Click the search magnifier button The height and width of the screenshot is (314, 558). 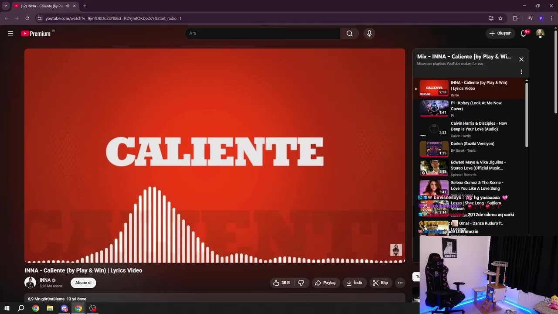[x=350, y=34]
